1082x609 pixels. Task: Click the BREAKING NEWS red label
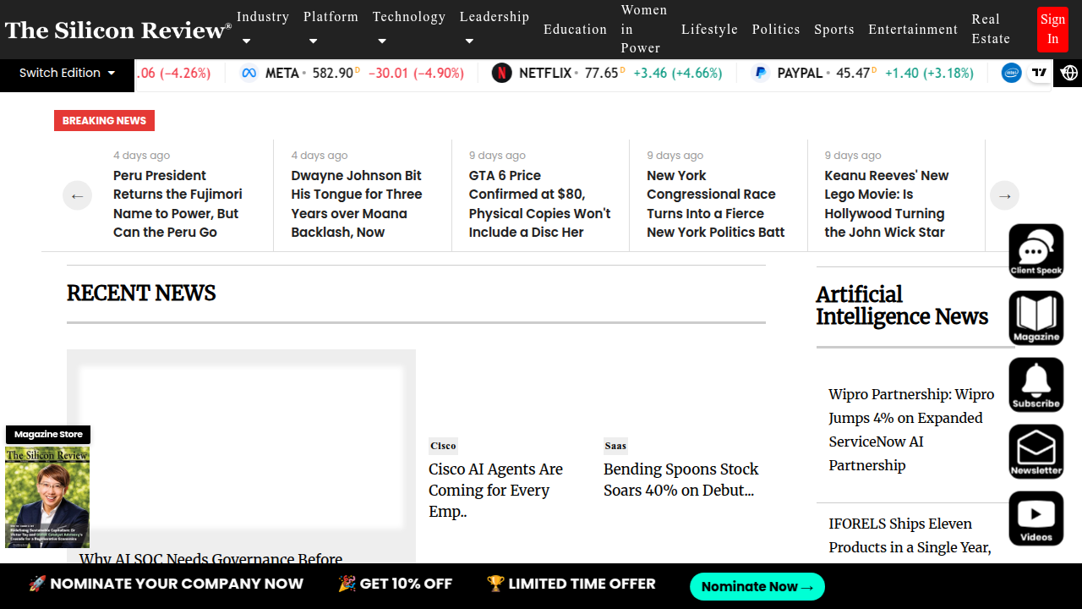click(104, 121)
